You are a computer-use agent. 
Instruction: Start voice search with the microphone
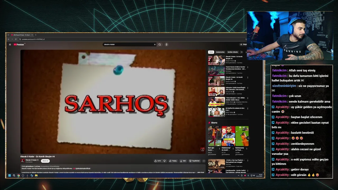pyautogui.click(x=166, y=45)
